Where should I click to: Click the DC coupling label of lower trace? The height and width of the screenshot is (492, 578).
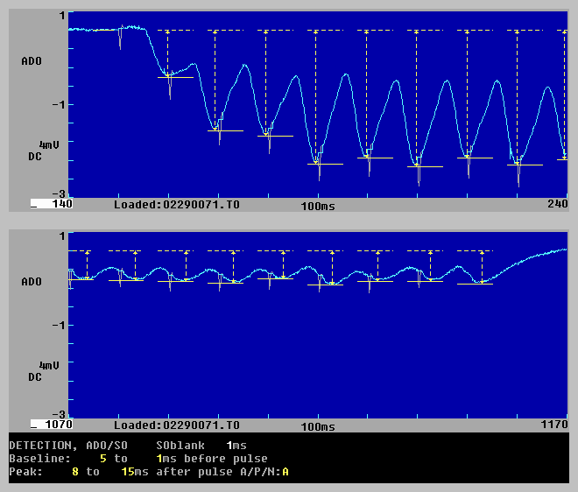pos(35,377)
